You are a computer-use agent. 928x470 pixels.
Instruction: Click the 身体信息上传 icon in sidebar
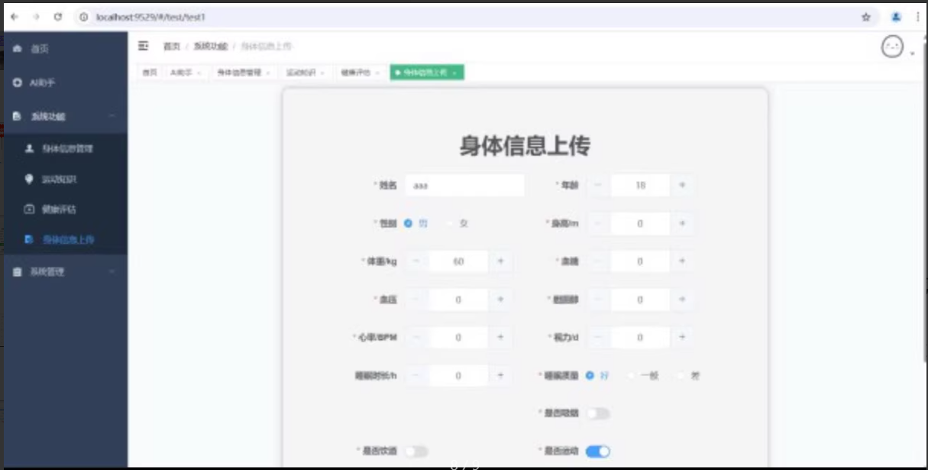pyautogui.click(x=30, y=239)
